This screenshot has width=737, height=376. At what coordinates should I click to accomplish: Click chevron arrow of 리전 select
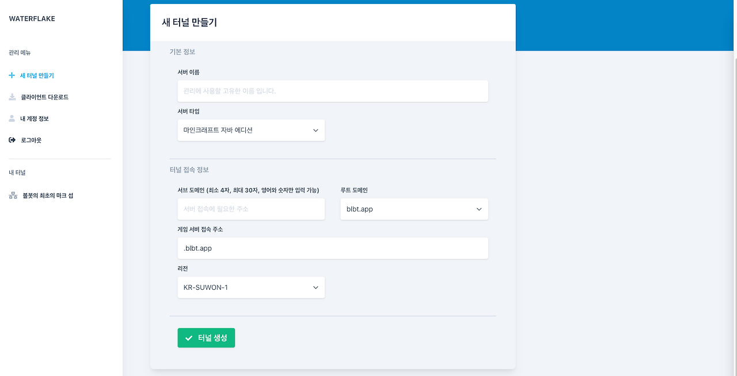tap(316, 287)
